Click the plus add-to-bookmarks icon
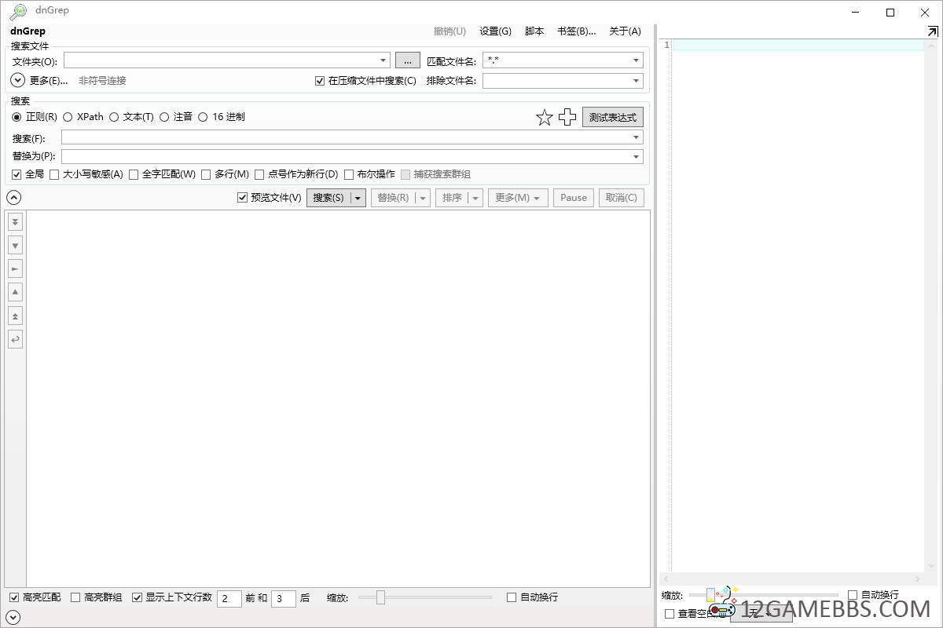Viewport: 943px width, 628px height. (567, 118)
